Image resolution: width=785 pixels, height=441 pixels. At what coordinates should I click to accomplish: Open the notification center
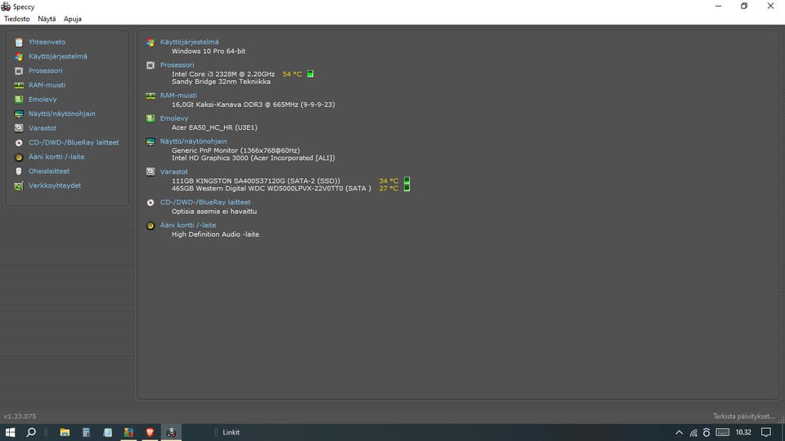click(x=766, y=432)
